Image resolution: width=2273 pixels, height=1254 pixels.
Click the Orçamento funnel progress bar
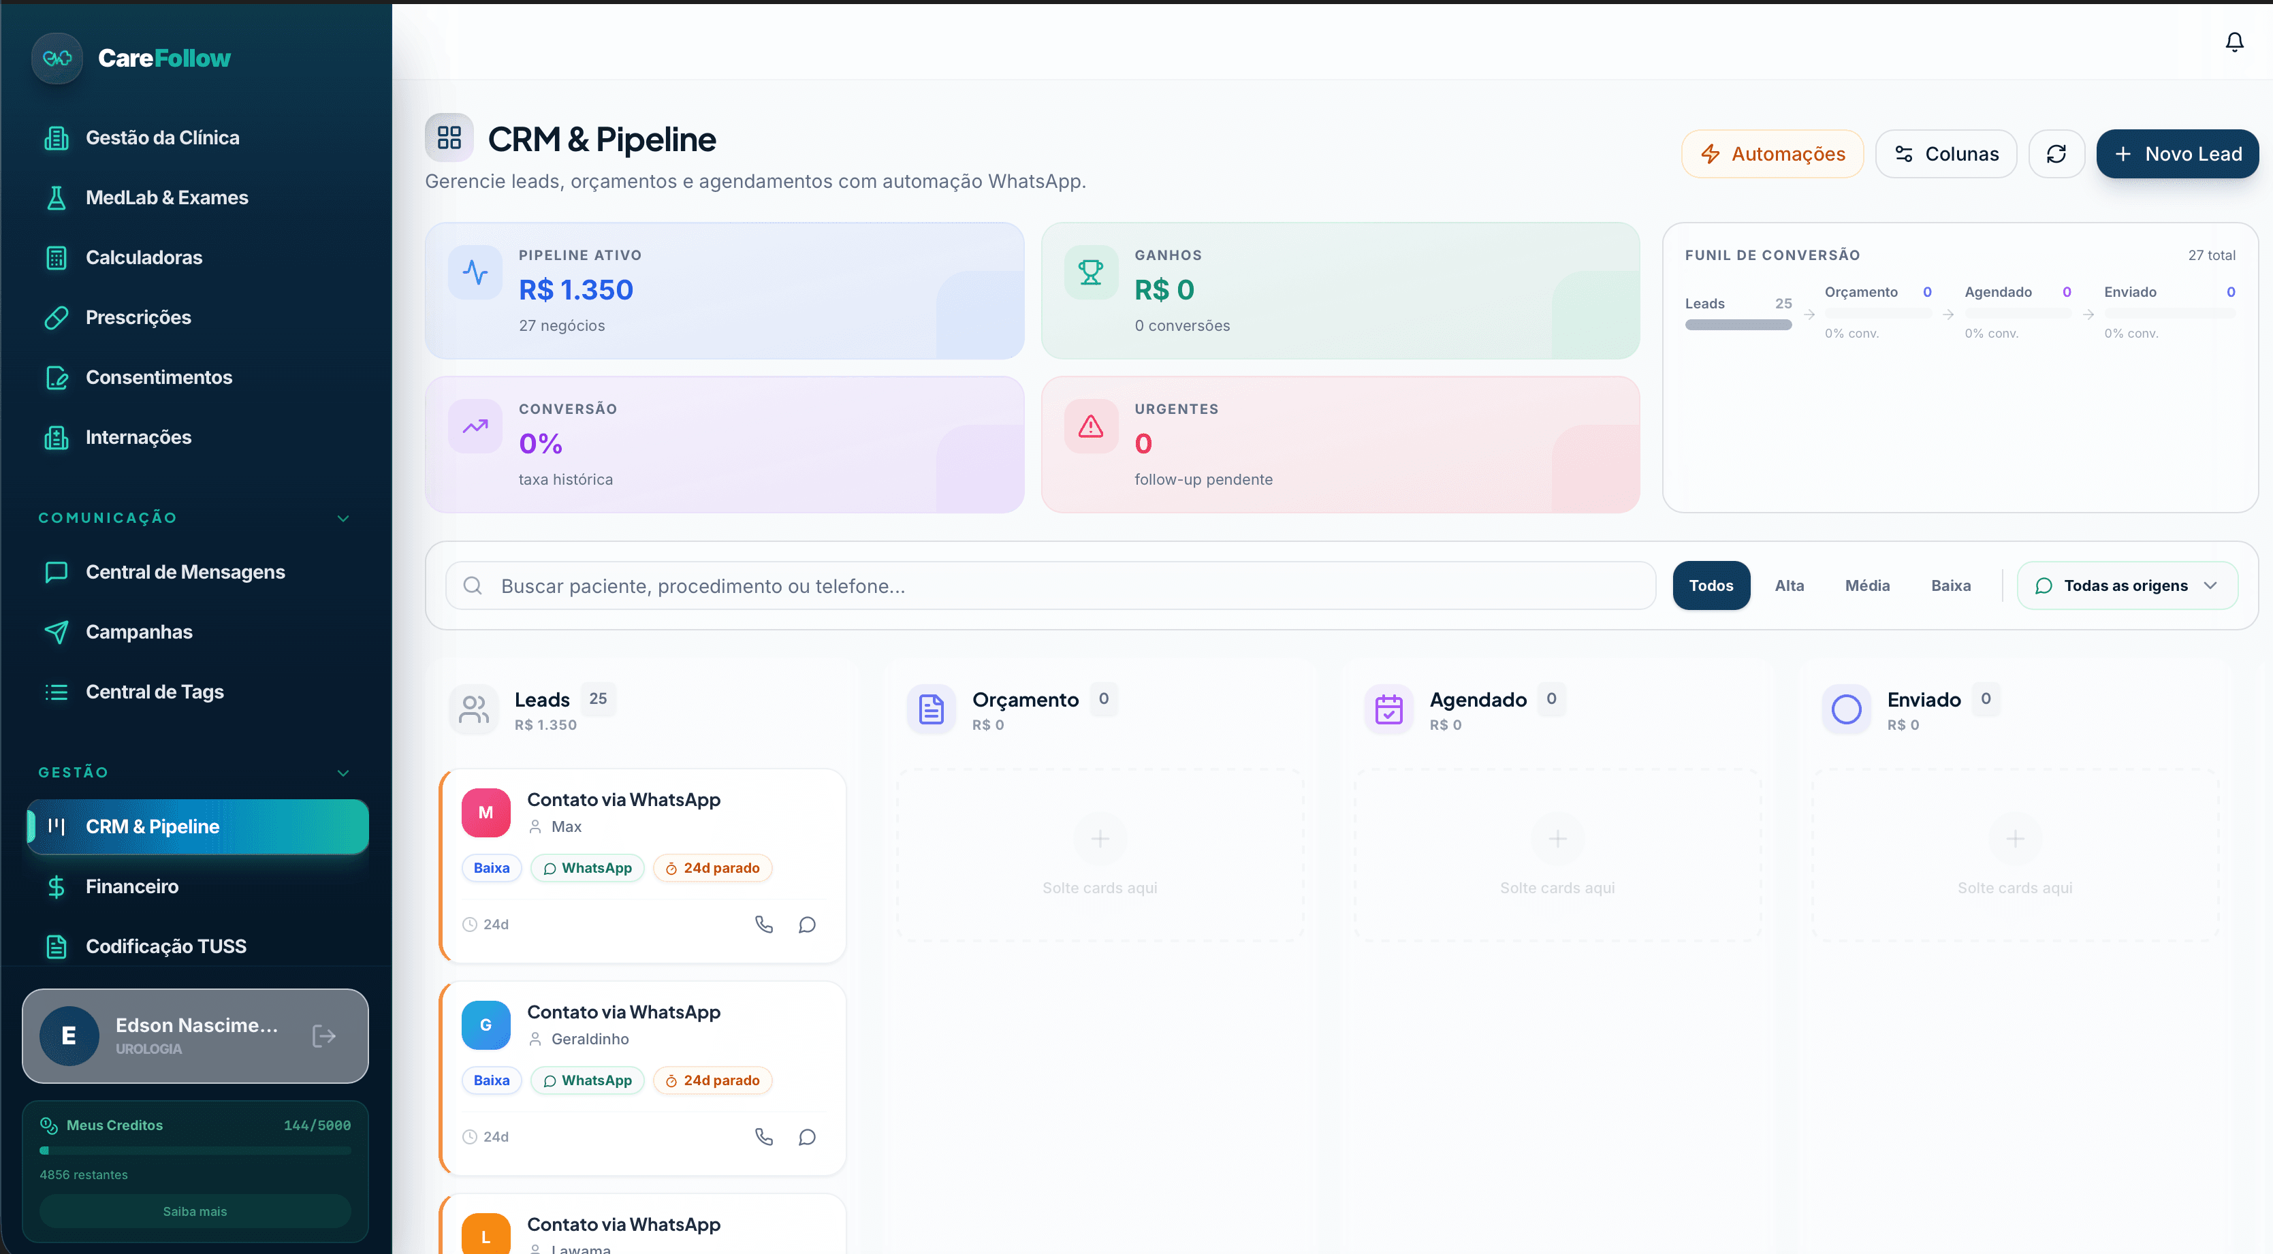pyautogui.click(x=1879, y=314)
